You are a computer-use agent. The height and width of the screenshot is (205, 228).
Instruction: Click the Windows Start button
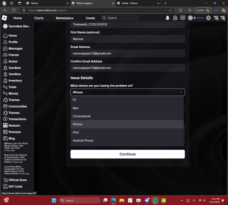click(x=54, y=200)
